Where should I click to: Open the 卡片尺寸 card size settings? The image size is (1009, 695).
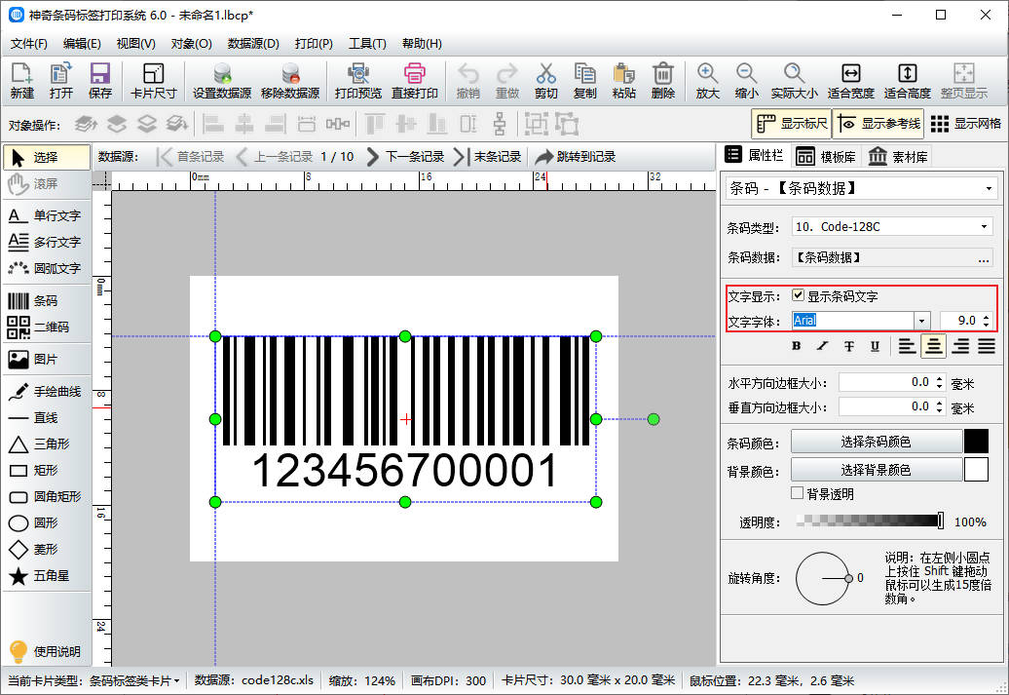point(153,81)
